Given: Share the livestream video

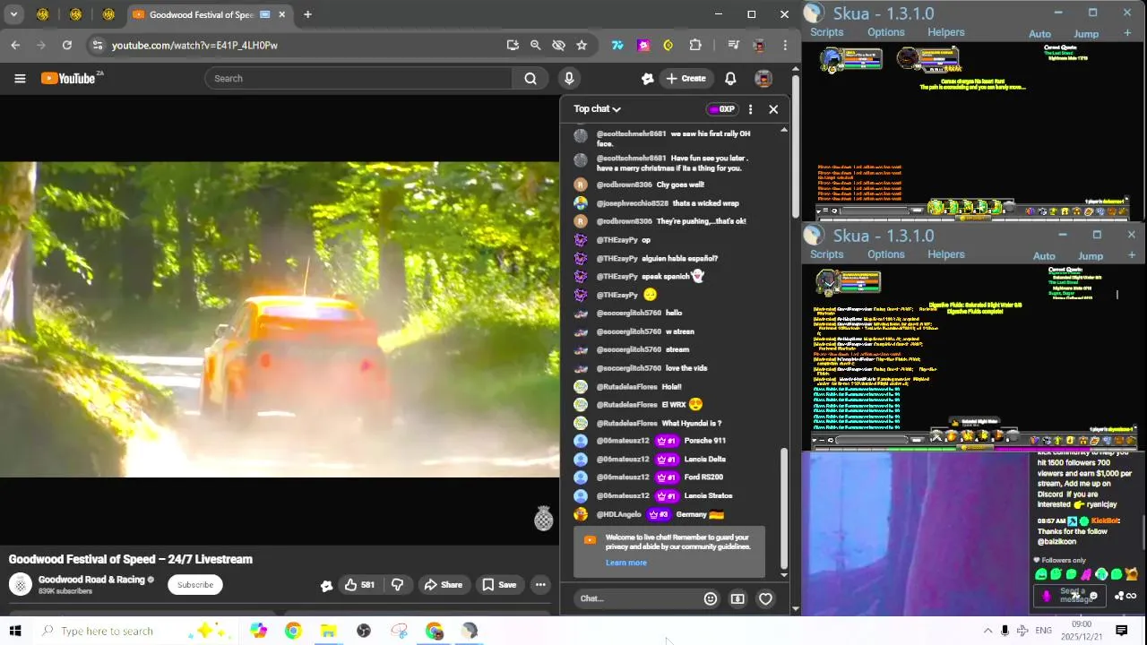Looking at the screenshot, I should (x=443, y=585).
